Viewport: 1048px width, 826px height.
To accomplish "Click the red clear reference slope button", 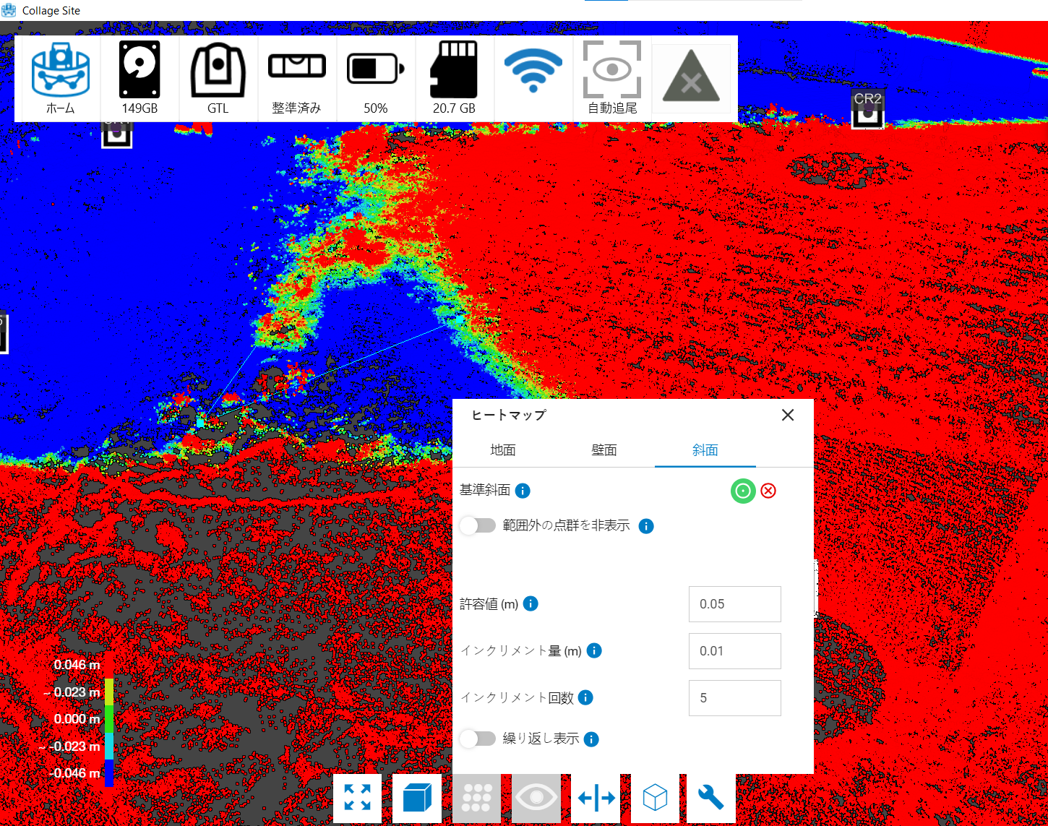I will [768, 491].
